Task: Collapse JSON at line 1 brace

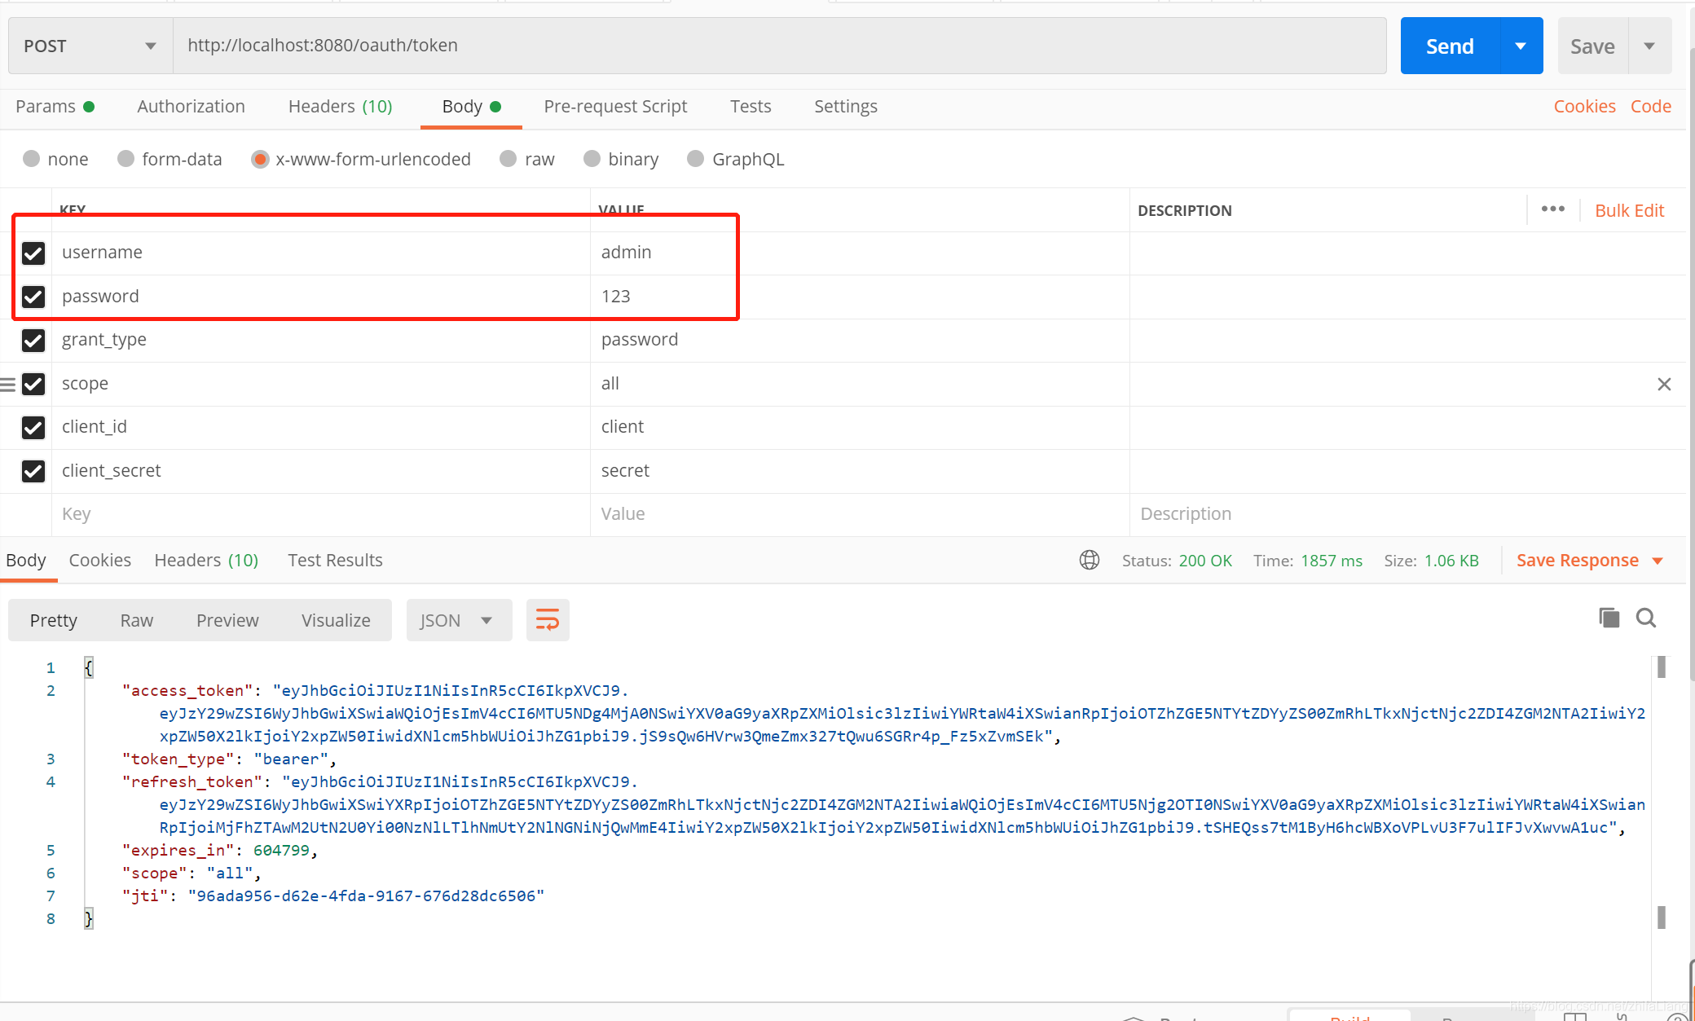Action: click(89, 668)
